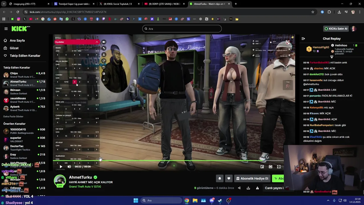Open zeusidiouss channel in sidebar
364x205 pixels.
pyautogui.click(x=24, y=100)
